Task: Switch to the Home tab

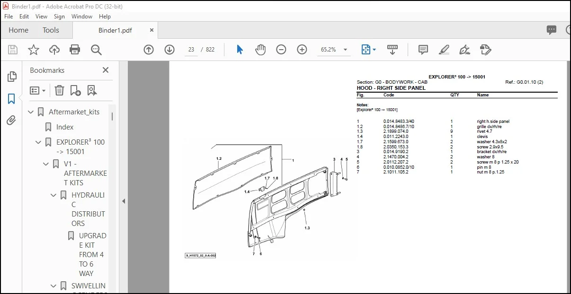Action: 18,30
